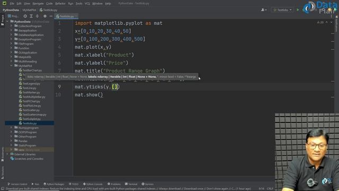The height and width of the screenshot is (191, 339).
Task: Select Scratches and Consoles node
Action: (27, 159)
